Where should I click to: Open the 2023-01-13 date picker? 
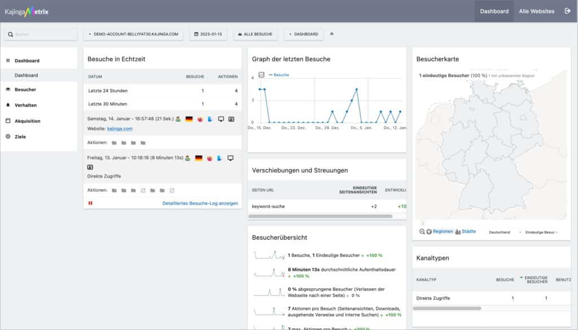pyautogui.click(x=208, y=34)
